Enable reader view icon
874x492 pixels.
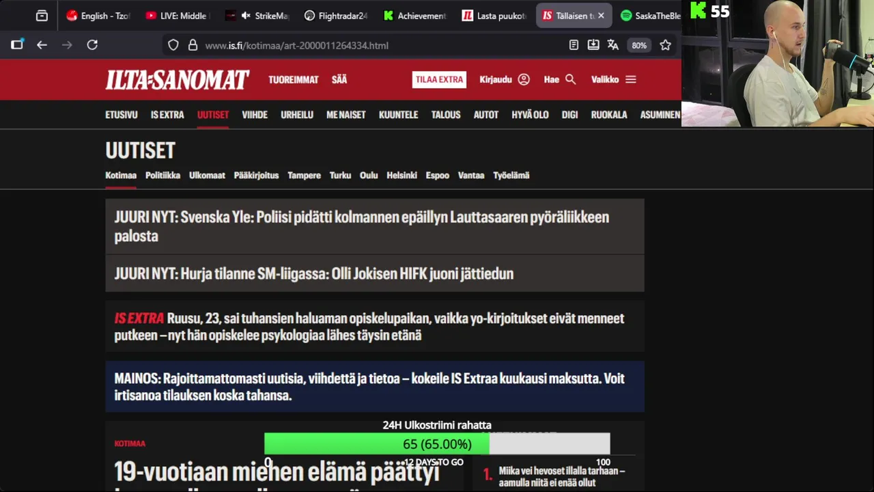point(574,45)
